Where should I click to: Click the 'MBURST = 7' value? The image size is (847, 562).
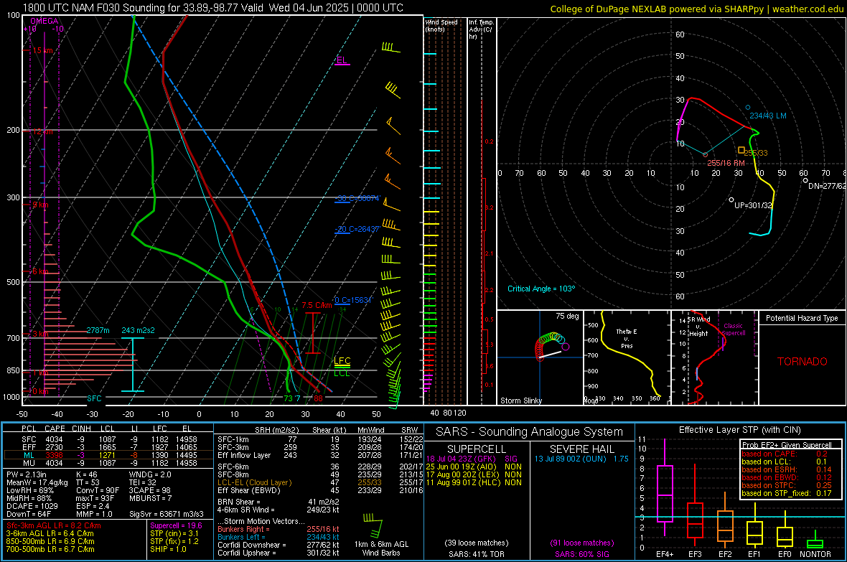(x=150, y=497)
